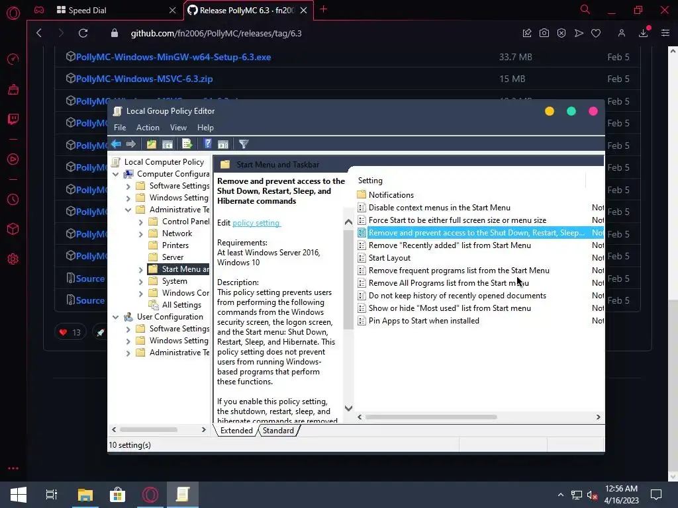Viewport: 678px width, 508px height.
Task: Switch to the Extended tab
Action: [x=236, y=430]
